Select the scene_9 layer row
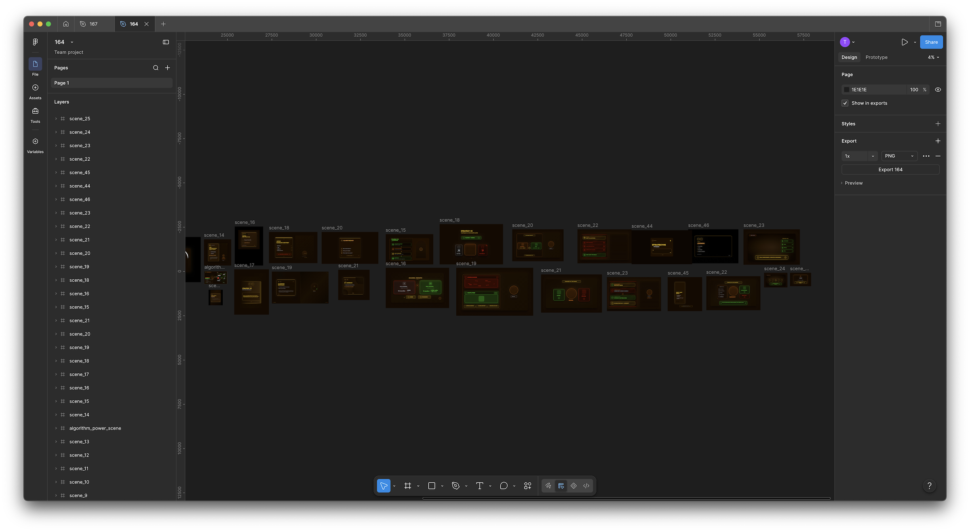The image size is (970, 532). pos(112,495)
